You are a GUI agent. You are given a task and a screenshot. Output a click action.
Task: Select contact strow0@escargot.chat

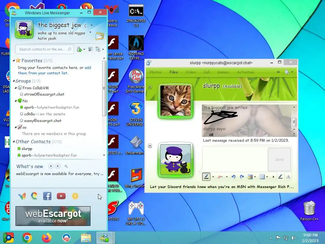[x=44, y=94]
